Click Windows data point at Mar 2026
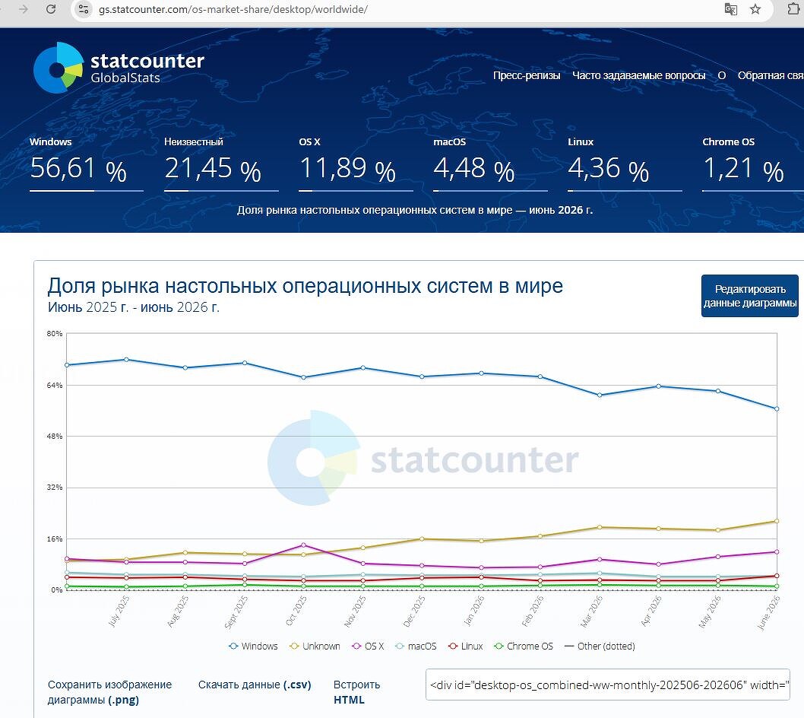804x718 pixels. point(600,396)
